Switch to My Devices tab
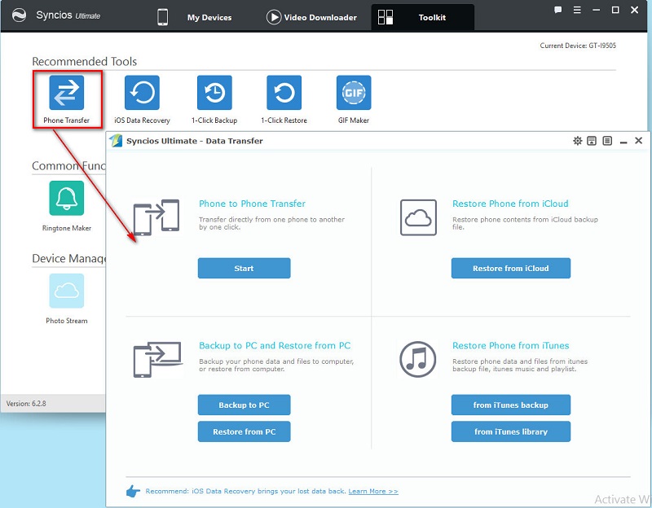The height and width of the screenshot is (508, 652). tap(195, 17)
